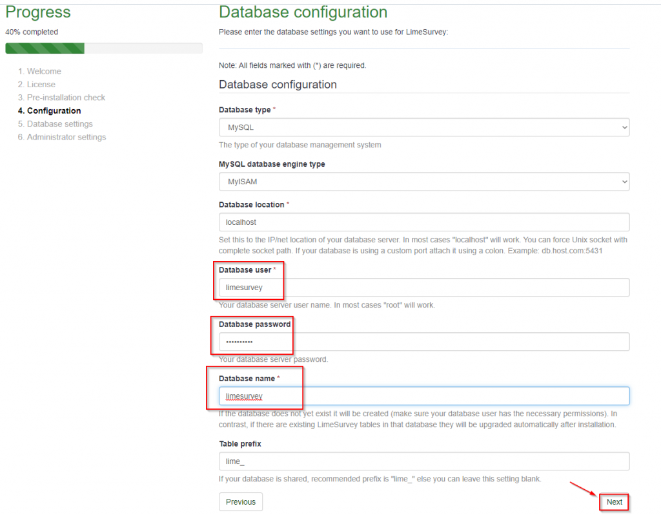Image resolution: width=661 pixels, height=515 pixels.
Task: Select the Database name text field
Action: (424, 396)
